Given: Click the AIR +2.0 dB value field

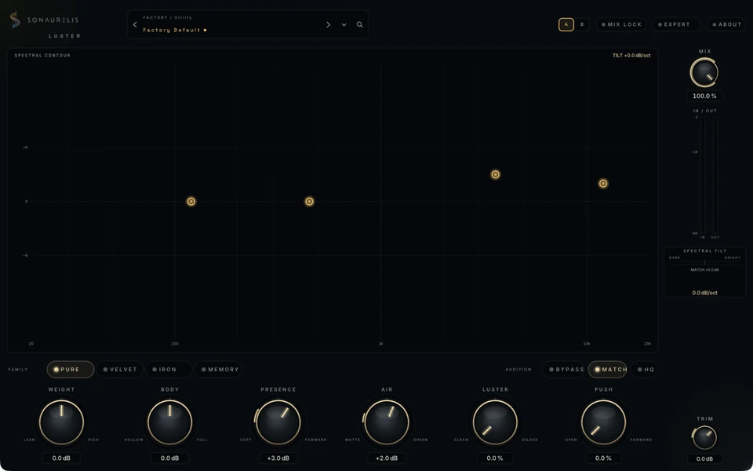Looking at the screenshot, I should tap(387, 458).
